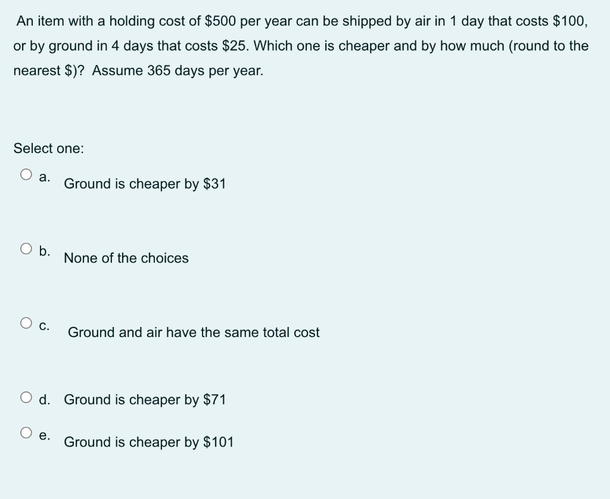Click the text 'None of the choices'

(126, 258)
